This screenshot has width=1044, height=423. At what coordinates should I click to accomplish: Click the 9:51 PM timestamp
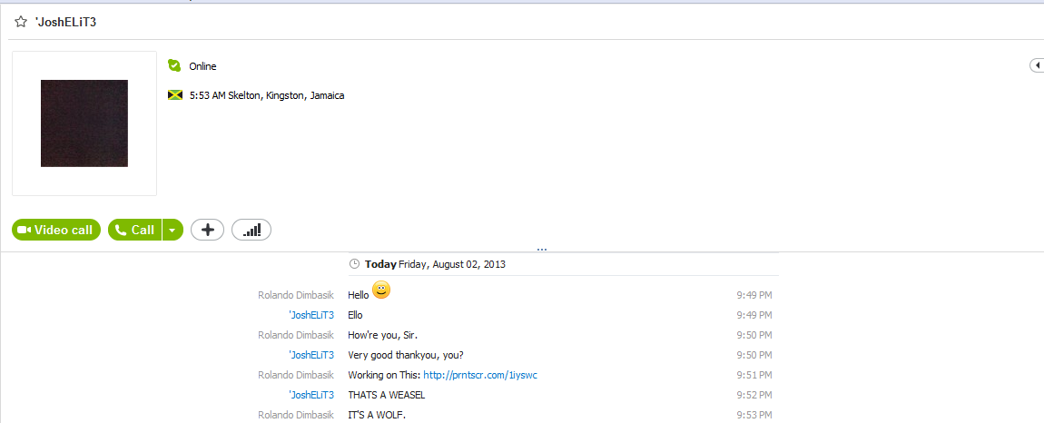point(754,375)
